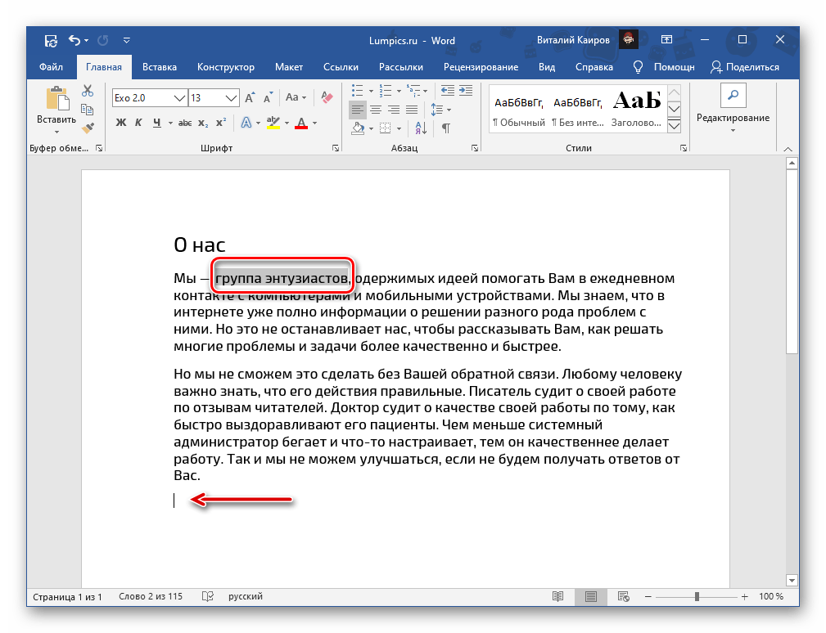Justify the paragraph text
826x633 pixels.
coord(412,110)
